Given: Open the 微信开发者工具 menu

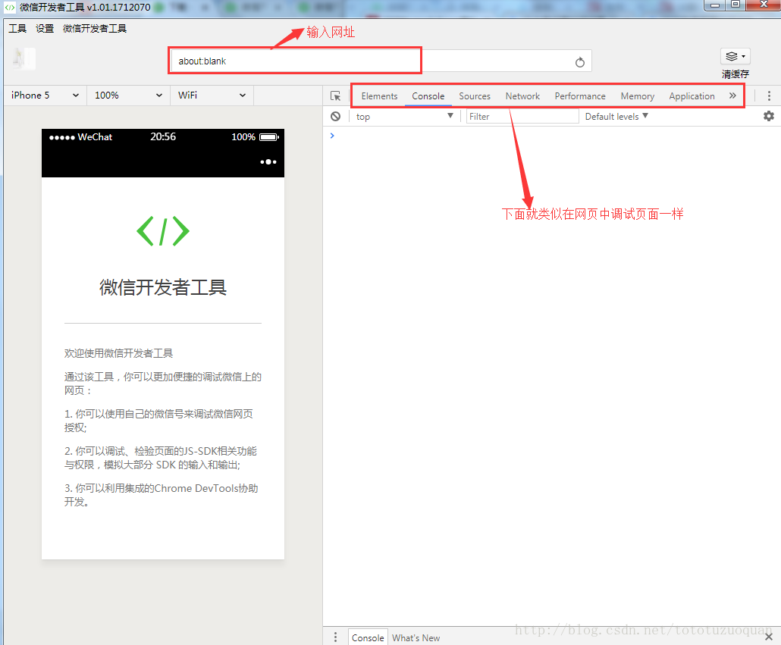Looking at the screenshot, I should click(x=95, y=28).
